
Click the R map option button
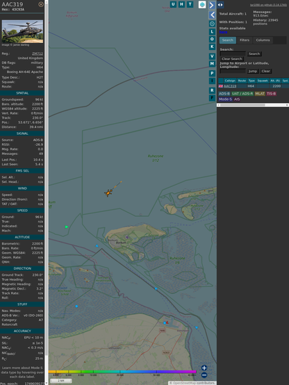tap(212, 90)
